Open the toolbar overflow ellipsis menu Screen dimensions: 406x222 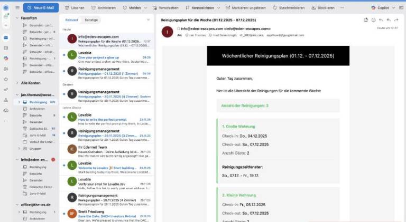pyautogui.click(x=342, y=8)
